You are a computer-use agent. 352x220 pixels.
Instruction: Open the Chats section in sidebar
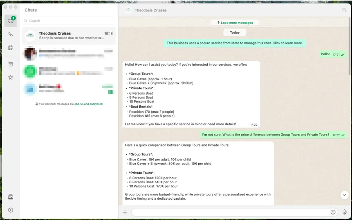point(11,21)
